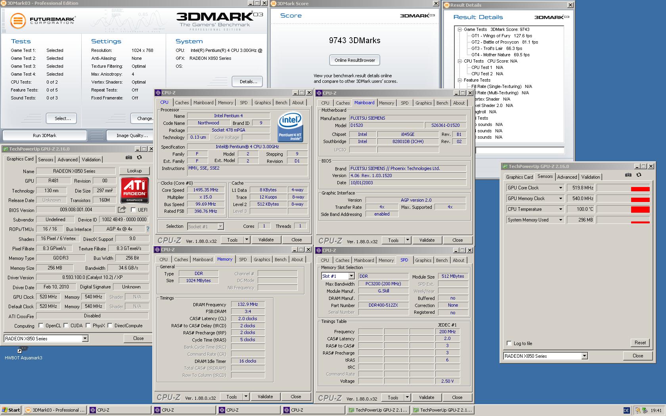Open the RADEON X850 Series dropdown in Graphics Card window
Viewport: 666px width, 416px height.
pos(85,339)
